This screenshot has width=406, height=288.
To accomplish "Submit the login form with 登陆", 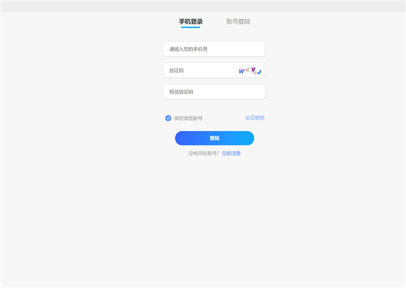I will 215,138.
